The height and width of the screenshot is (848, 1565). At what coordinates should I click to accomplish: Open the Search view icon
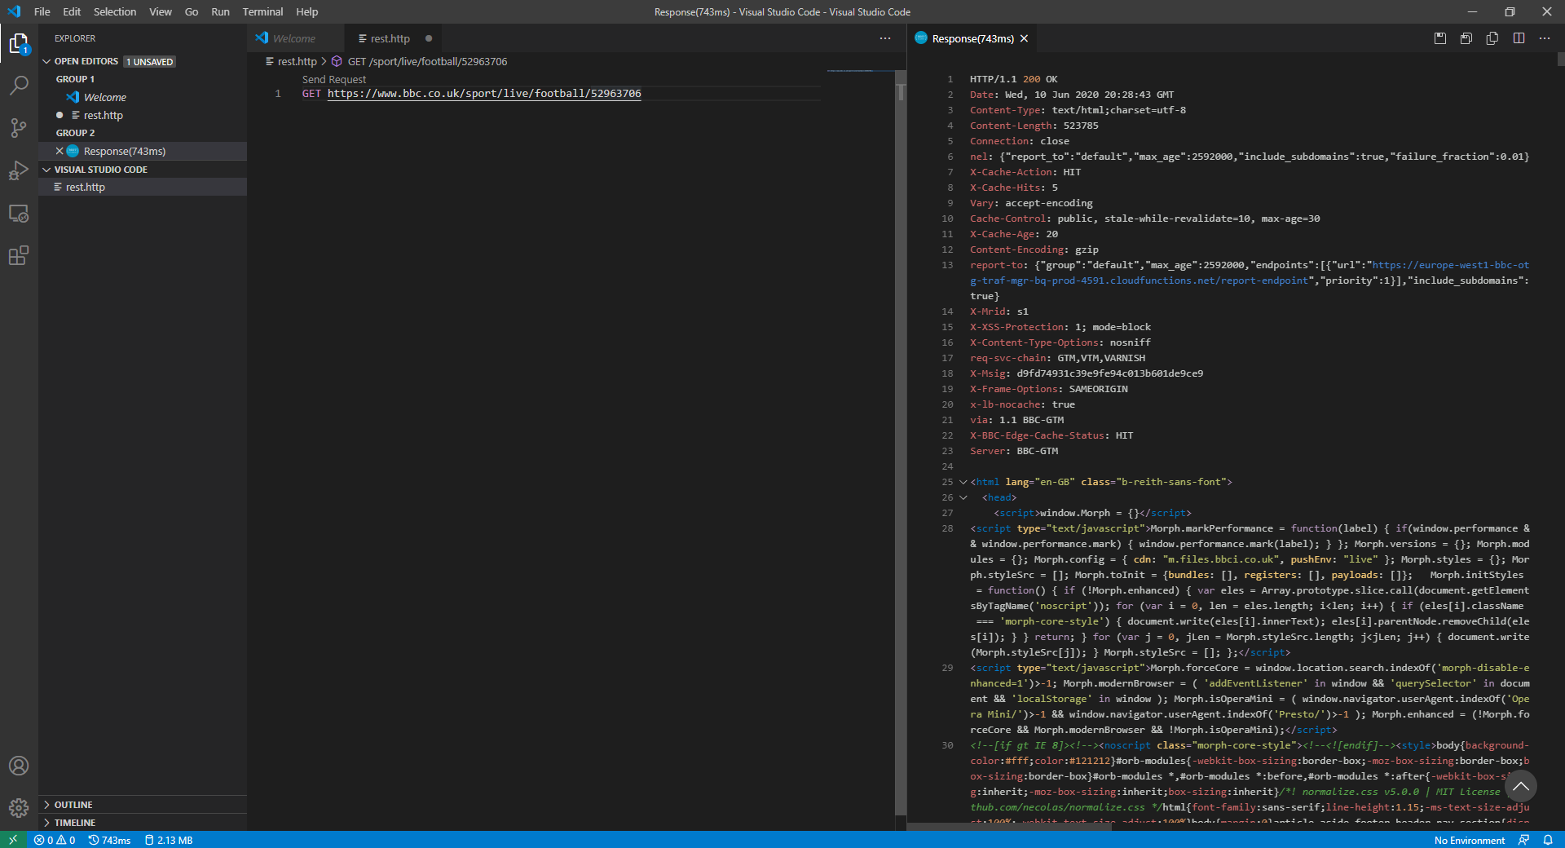click(x=19, y=86)
